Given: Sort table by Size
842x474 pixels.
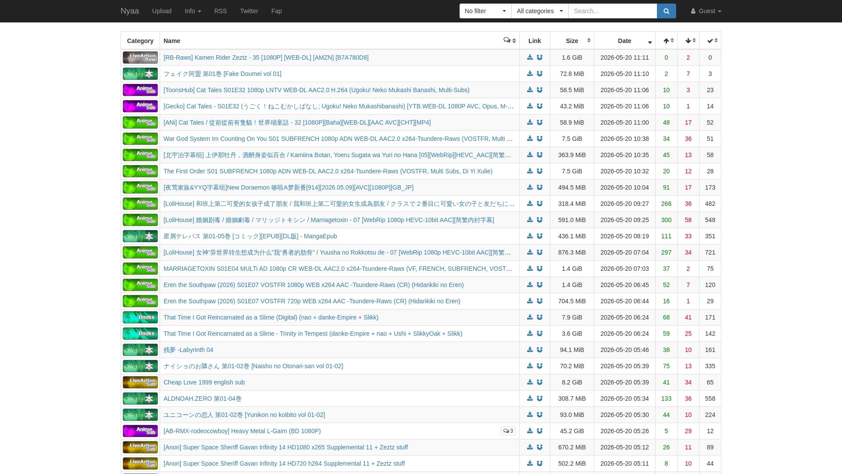Looking at the screenshot, I should 572,41.
